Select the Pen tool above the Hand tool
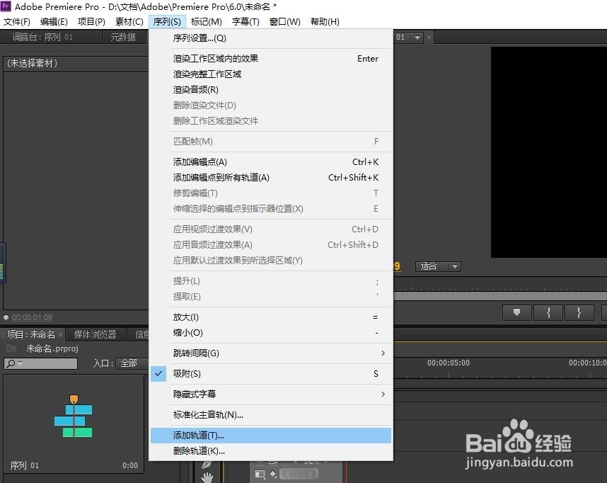 207,465
